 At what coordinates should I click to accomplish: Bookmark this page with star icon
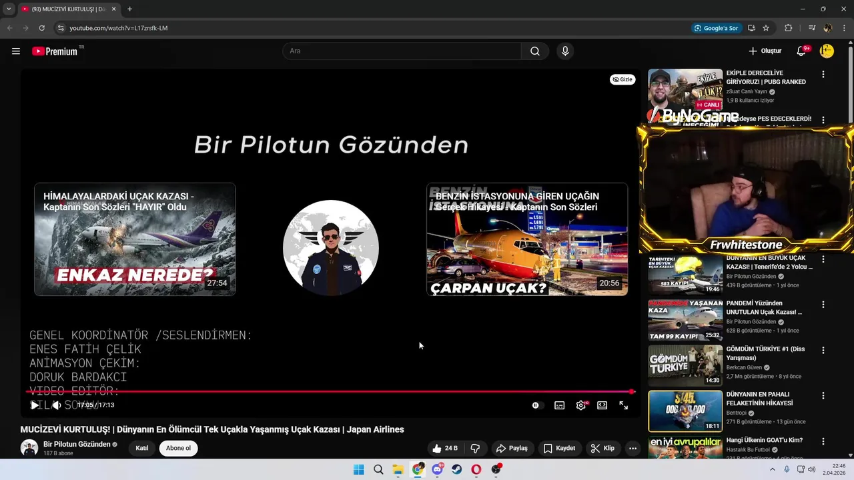(766, 28)
